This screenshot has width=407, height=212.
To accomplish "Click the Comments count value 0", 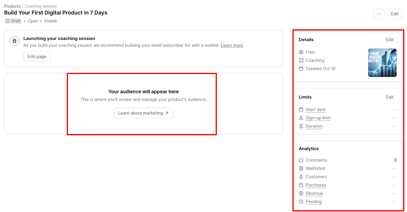I will (x=395, y=160).
